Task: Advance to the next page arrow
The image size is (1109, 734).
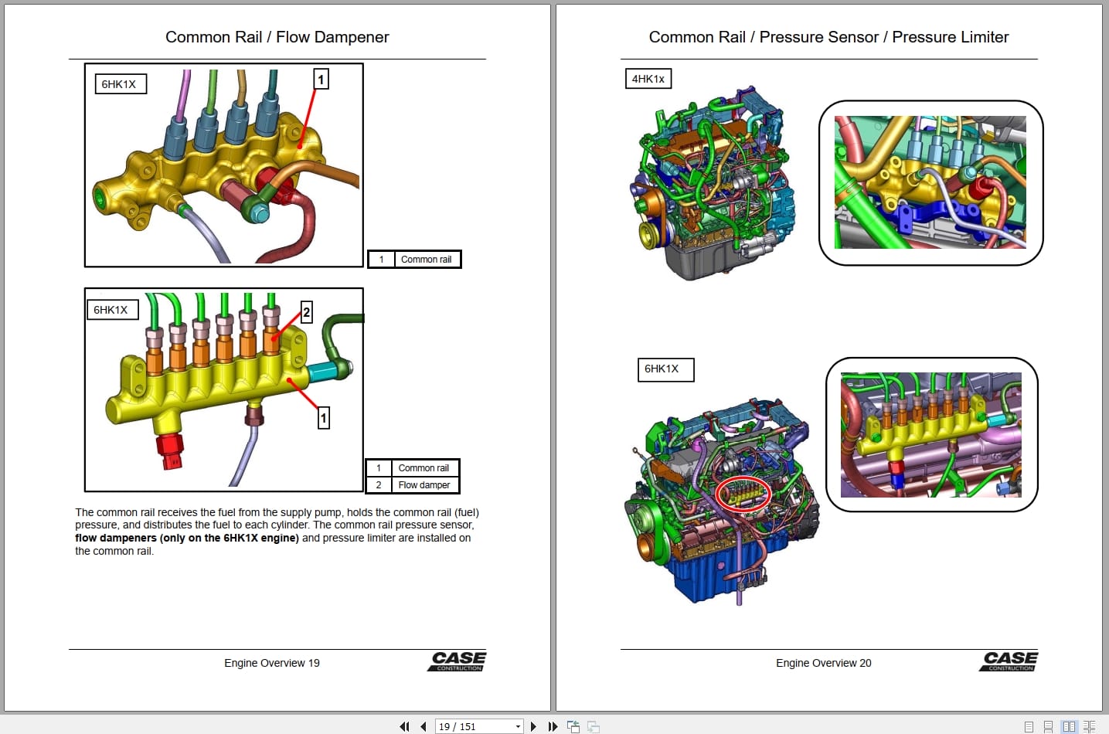Action: coord(534,726)
